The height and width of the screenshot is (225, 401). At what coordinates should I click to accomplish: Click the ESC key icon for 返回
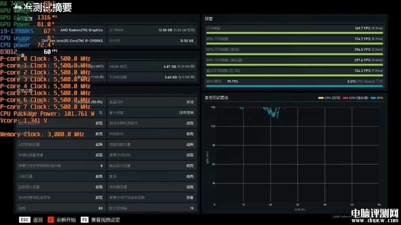click(25, 219)
